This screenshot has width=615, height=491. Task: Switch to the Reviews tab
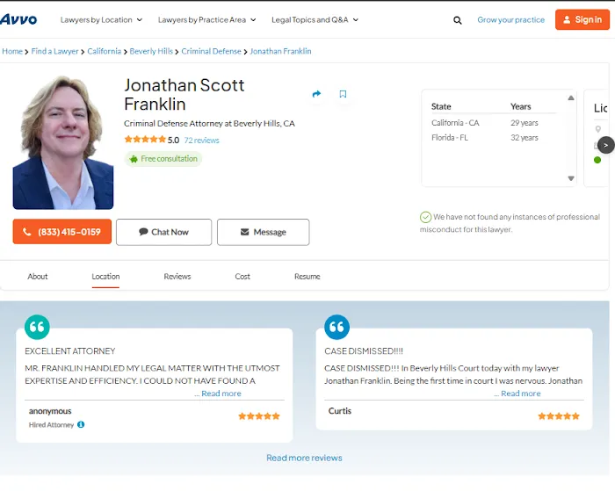[177, 277]
